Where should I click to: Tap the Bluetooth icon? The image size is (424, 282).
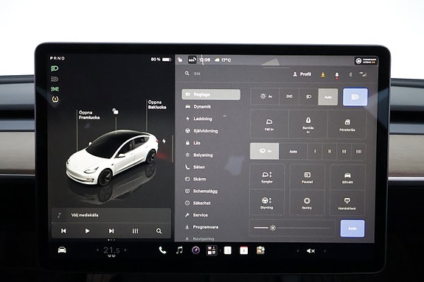pyautogui.click(x=350, y=74)
